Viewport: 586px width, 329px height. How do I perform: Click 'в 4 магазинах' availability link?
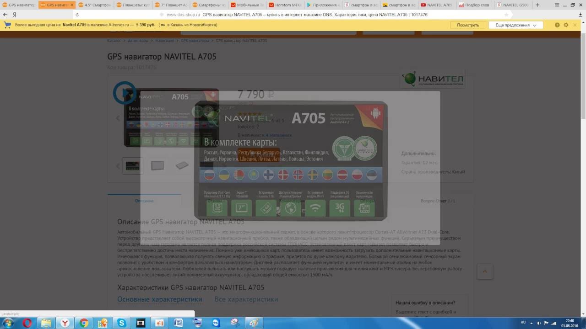pos(278,135)
